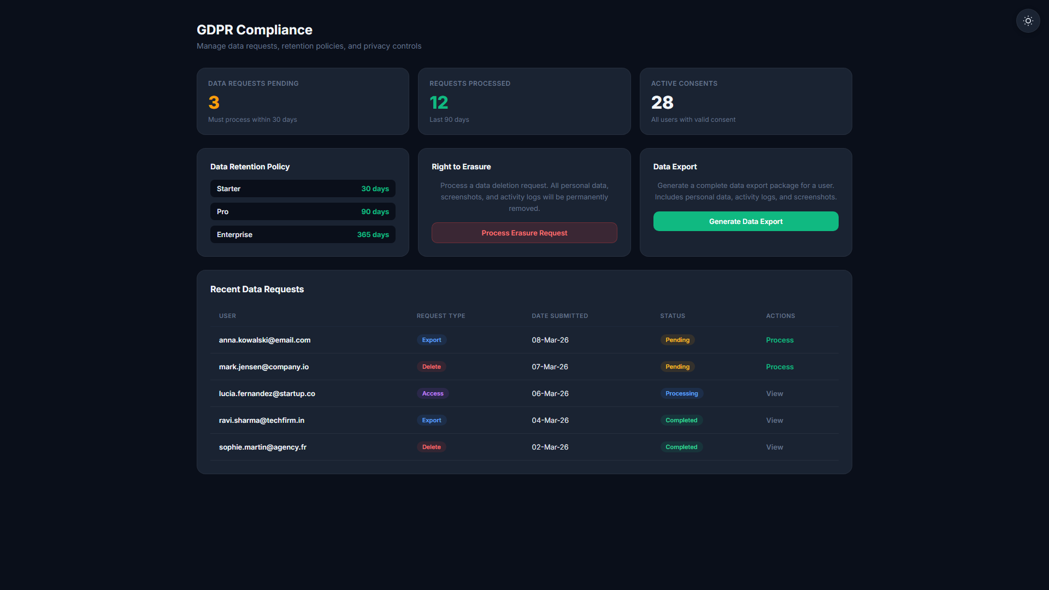This screenshot has height=590, width=1049.
Task: Click the 07-Mar-26 date cell
Action: 550,367
